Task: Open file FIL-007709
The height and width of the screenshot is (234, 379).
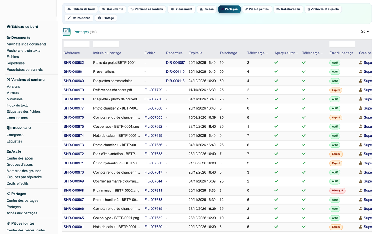Action: click(153, 90)
